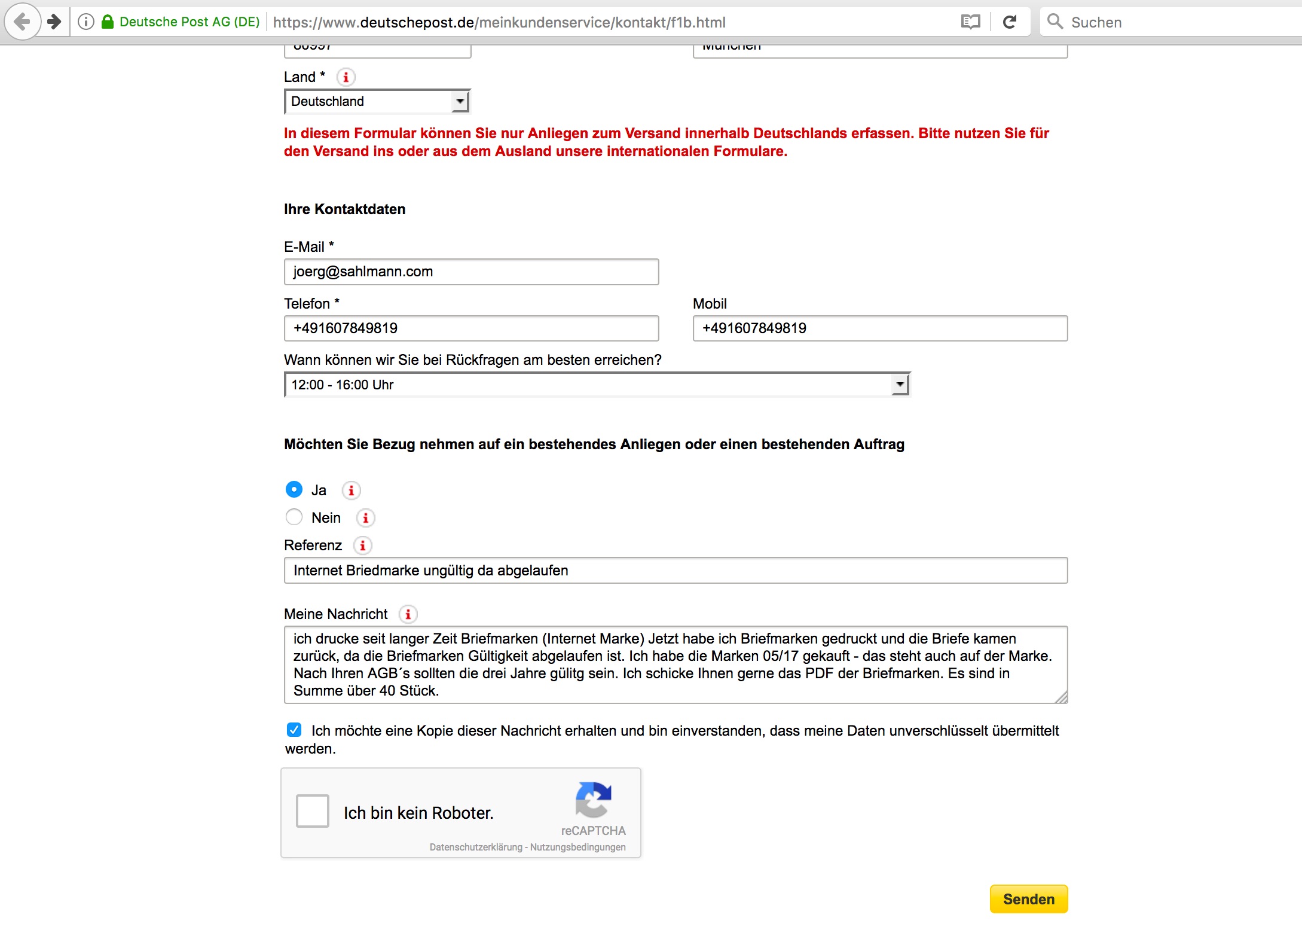Open the reCAPTCHA Datenschutzerklärung link
The width and height of the screenshot is (1302, 945).
click(475, 847)
